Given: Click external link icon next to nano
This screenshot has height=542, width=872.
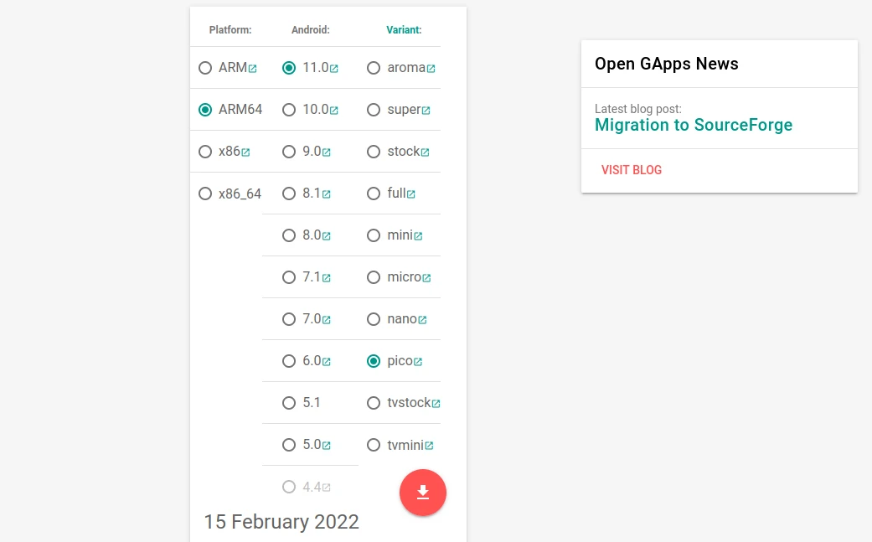Looking at the screenshot, I should click(422, 320).
